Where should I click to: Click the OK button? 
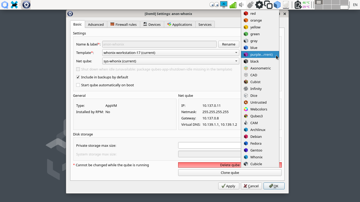pyautogui.click(x=274, y=186)
